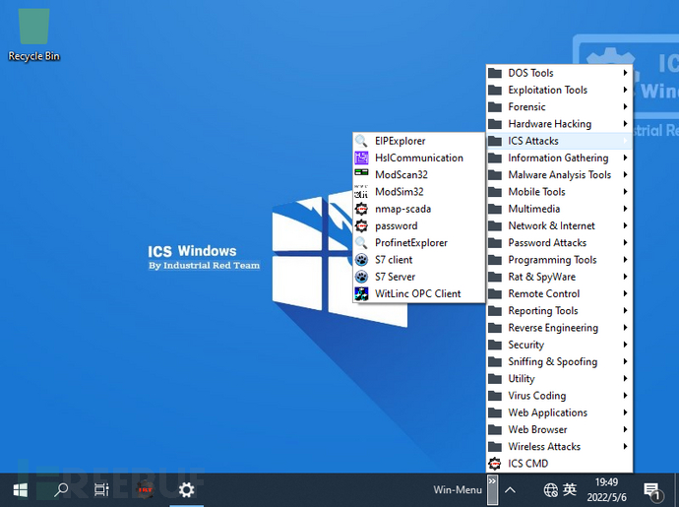
Task: Click the Settings gear on taskbar
Action: (x=186, y=489)
